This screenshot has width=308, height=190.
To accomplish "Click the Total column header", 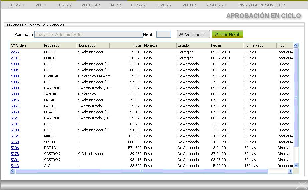I will (x=126, y=45).
